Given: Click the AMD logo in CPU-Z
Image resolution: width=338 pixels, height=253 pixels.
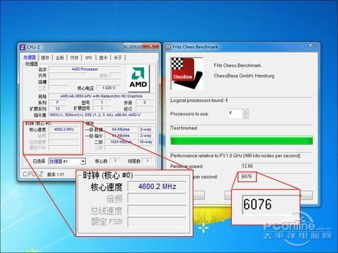Looking at the screenshot, I should coord(139,78).
